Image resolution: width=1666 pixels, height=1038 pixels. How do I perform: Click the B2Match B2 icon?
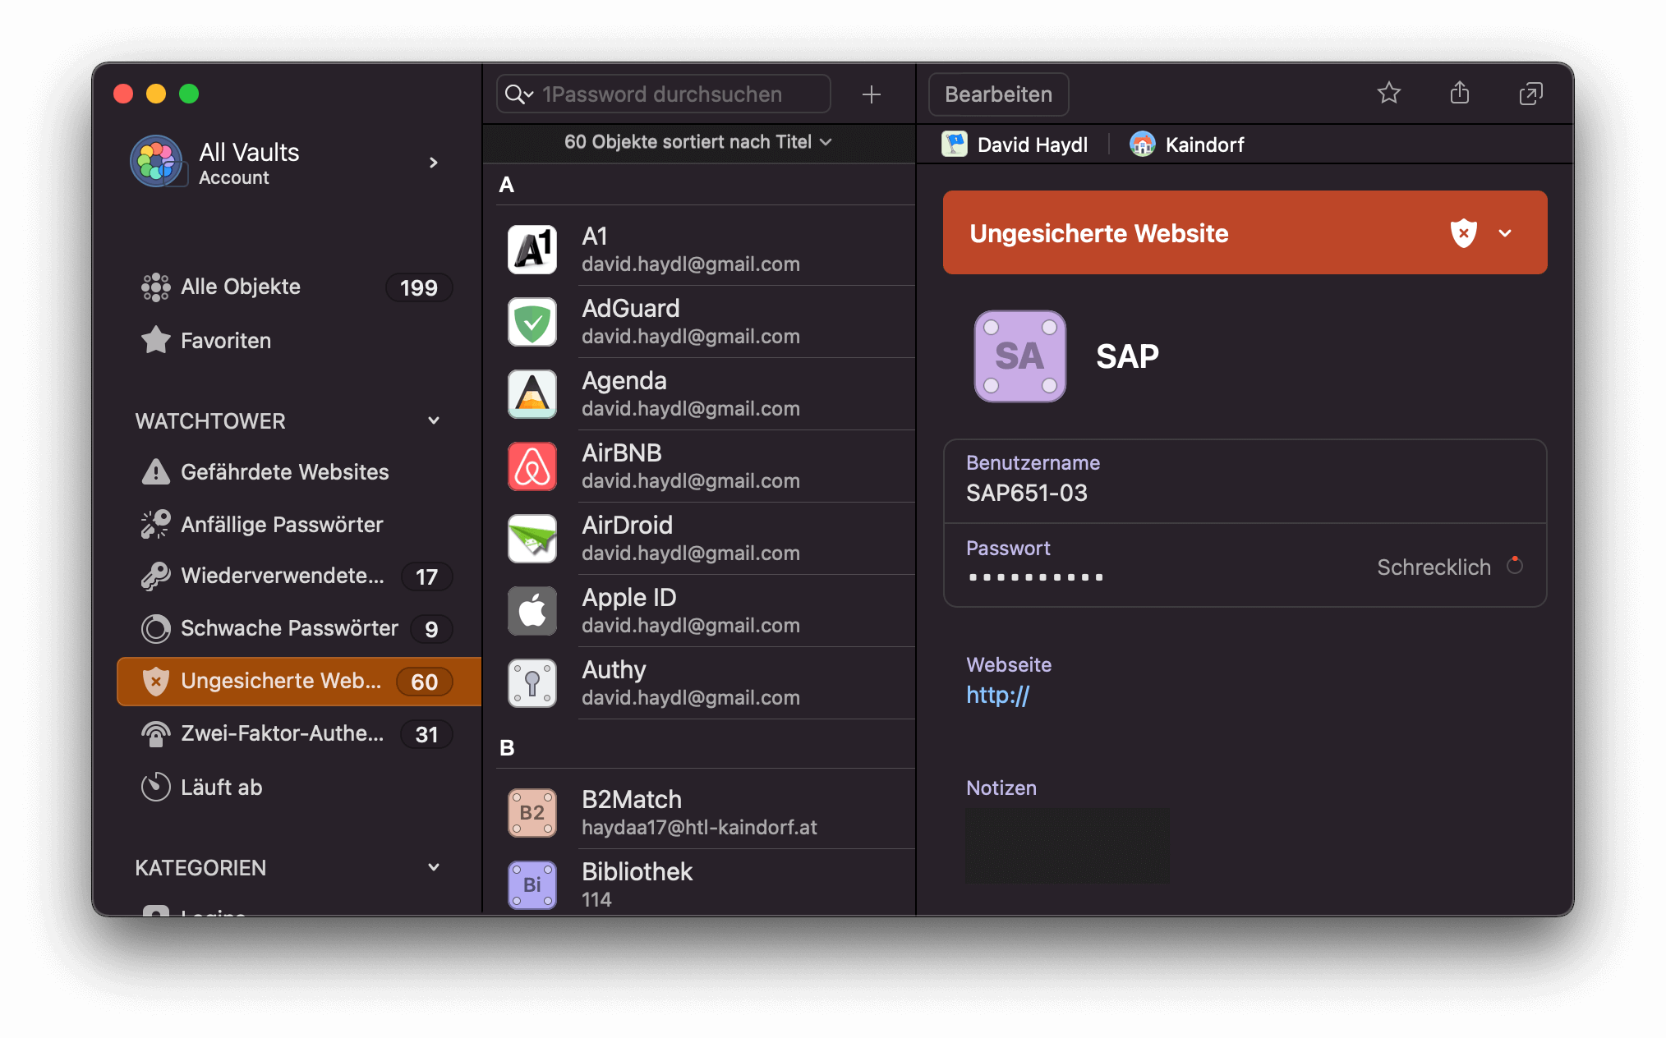[532, 813]
